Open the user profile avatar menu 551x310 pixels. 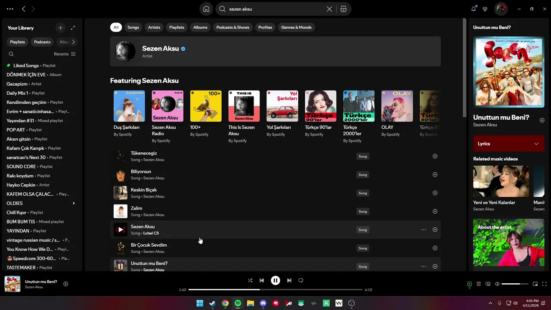[501, 9]
